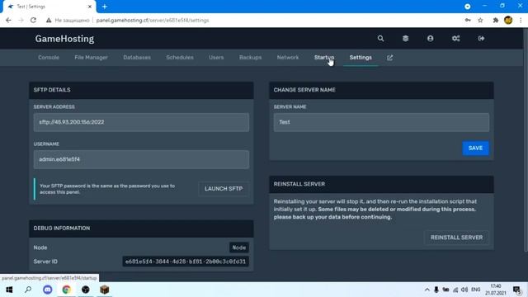Screen dimensions: 528x297
Task: Open the Minecraft block icon in taskbar
Action: 105,290
